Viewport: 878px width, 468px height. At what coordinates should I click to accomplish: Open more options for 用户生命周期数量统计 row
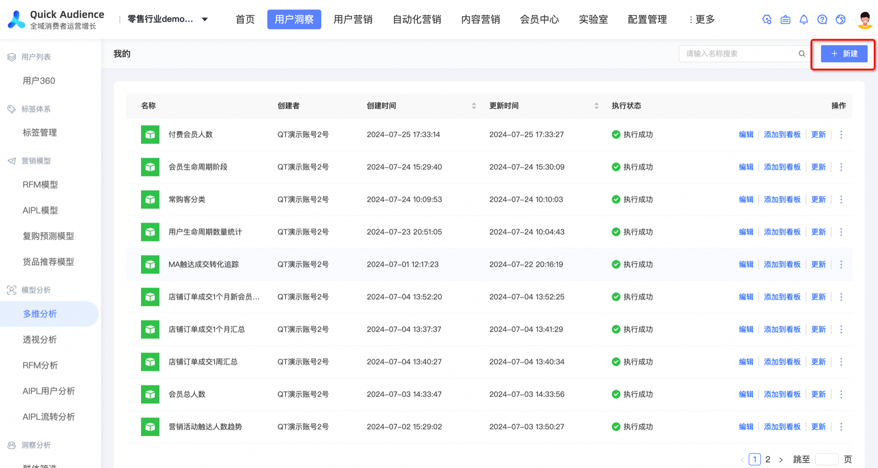click(841, 232)
